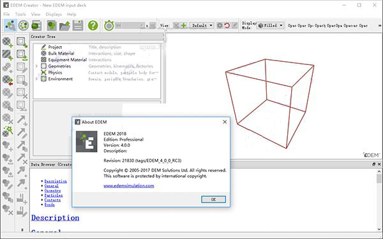383x239 pixels.
Task: Expand the toolbar overflow chevron at right
Action: [x=380, y=25]
